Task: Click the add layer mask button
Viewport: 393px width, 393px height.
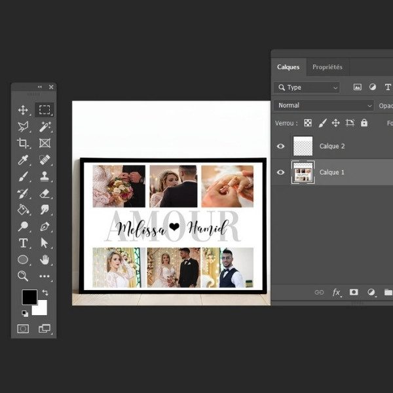Action: tap(354, 292)
